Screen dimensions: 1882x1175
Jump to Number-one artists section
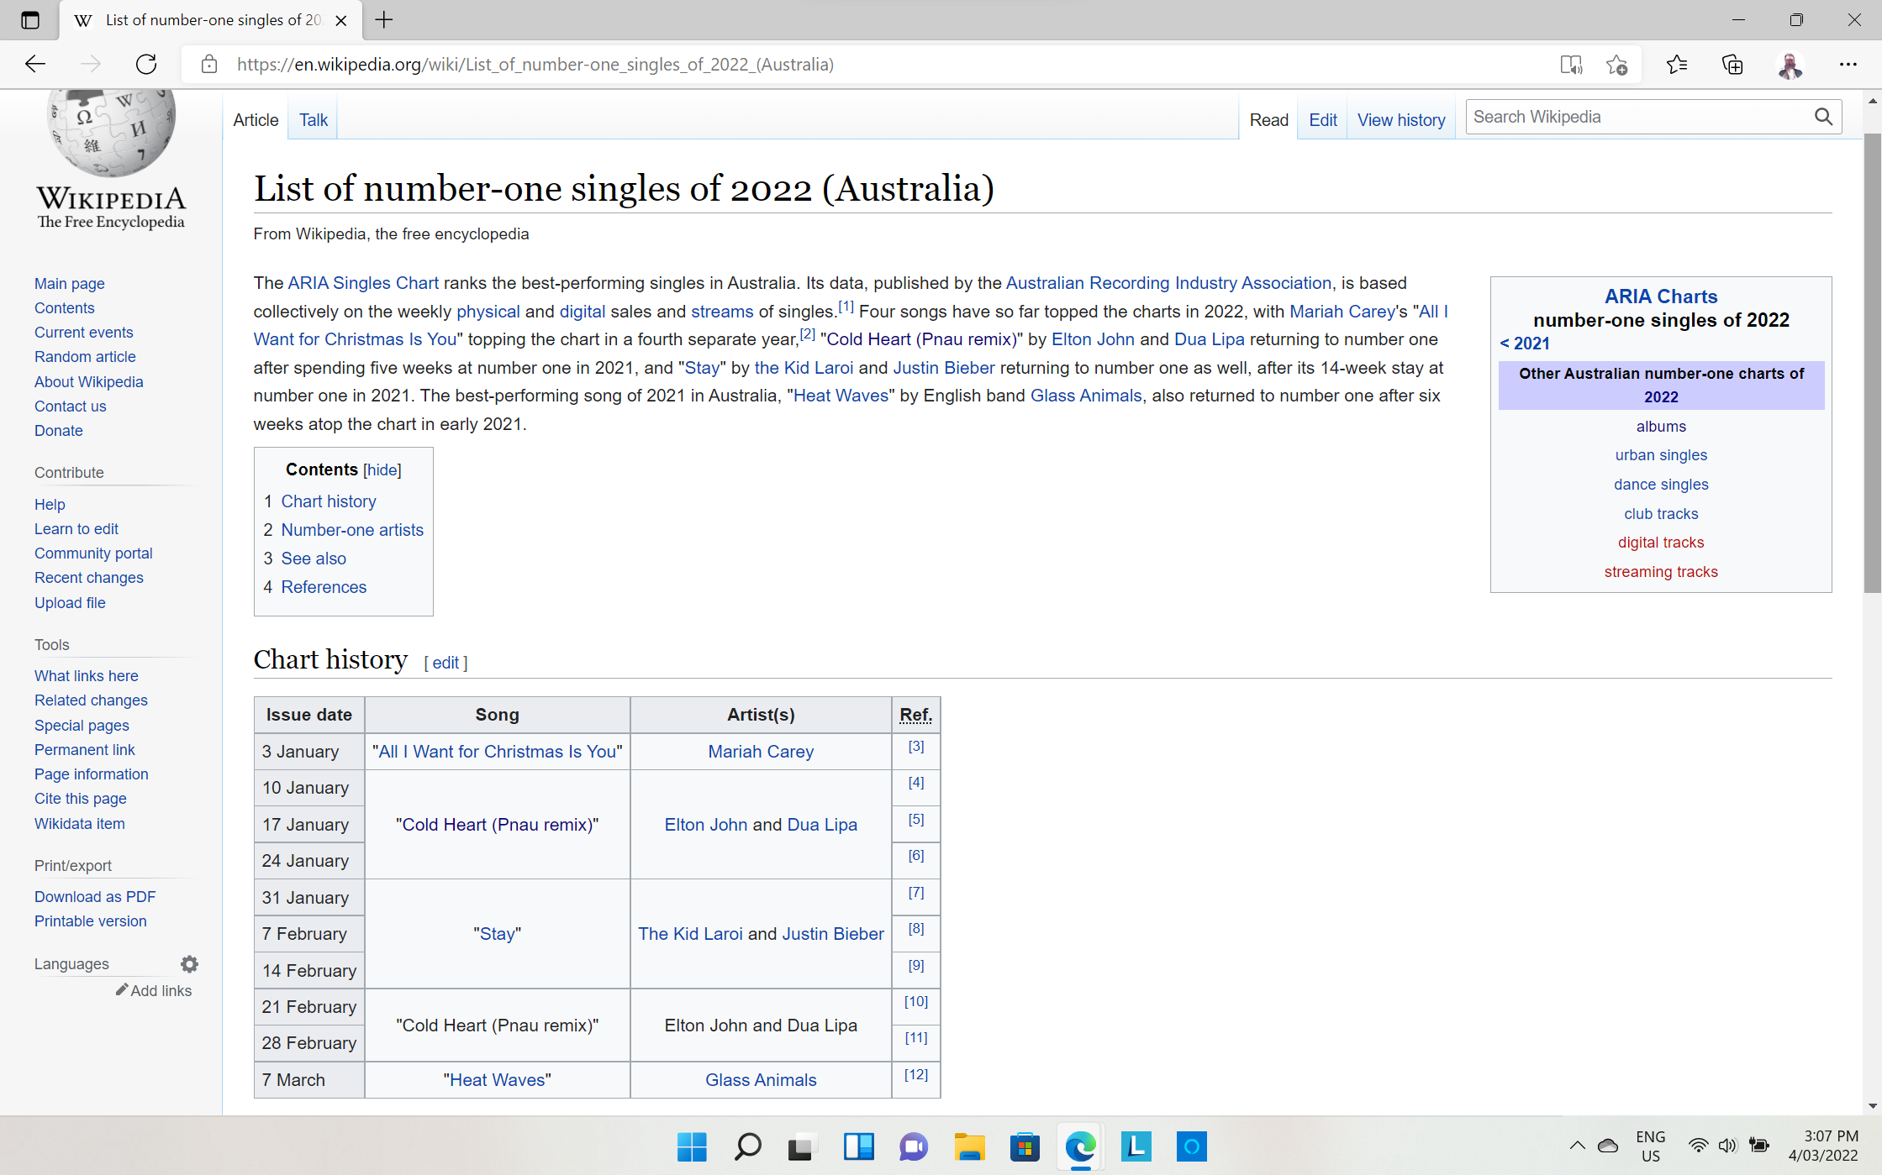click(352, 530)
